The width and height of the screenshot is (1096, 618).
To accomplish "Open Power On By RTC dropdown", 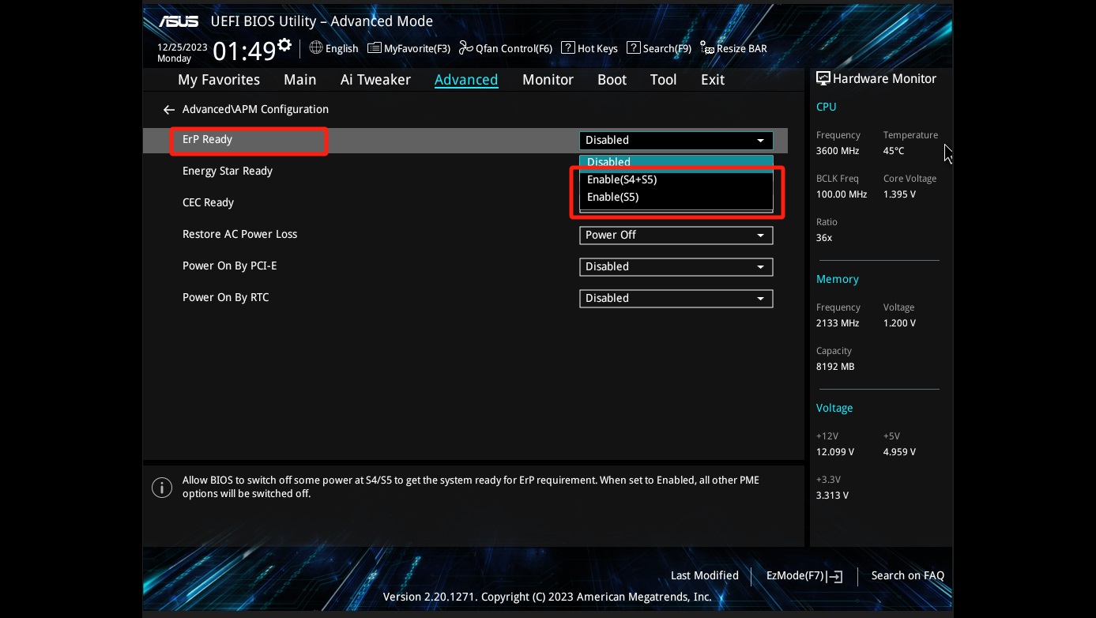I will pyautogui.click(x=676, y=298).
